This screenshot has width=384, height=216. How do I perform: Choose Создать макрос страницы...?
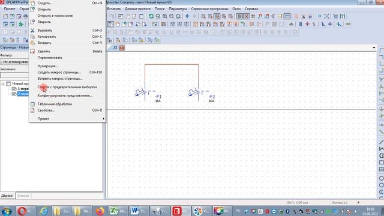click(59, 72)
